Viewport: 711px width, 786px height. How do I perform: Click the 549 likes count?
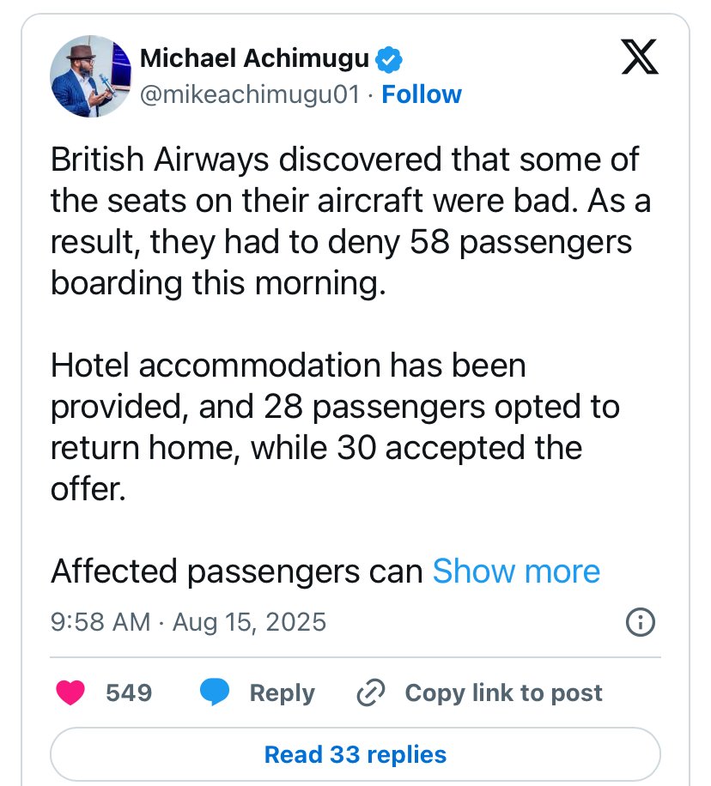129,693
